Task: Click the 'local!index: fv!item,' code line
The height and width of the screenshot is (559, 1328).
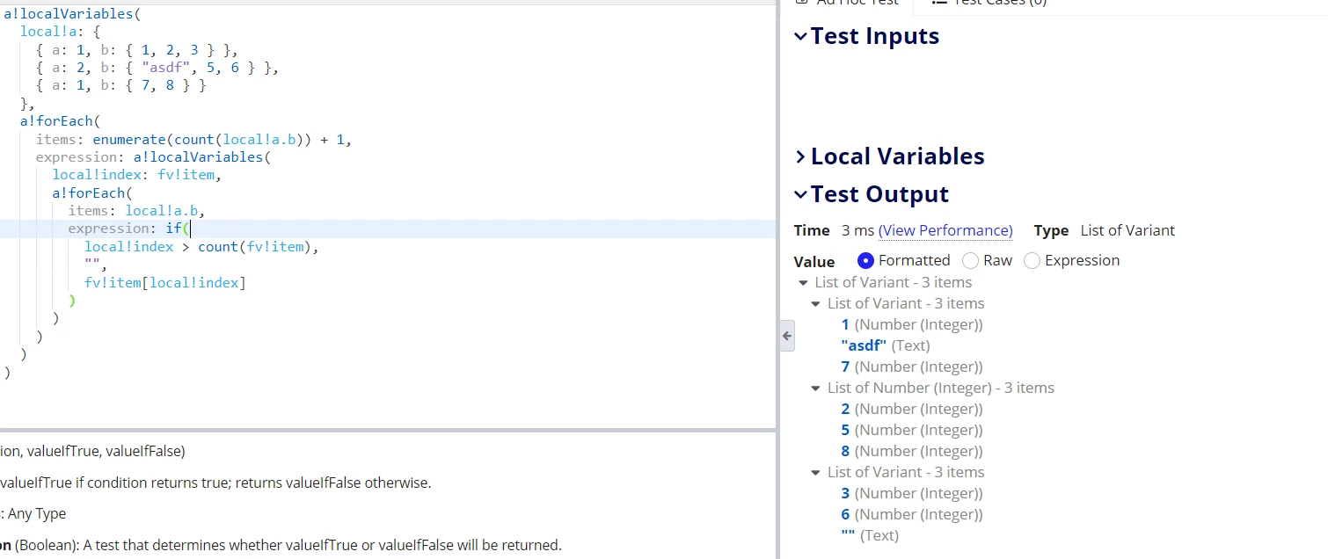Action: (x=136, y=175)
